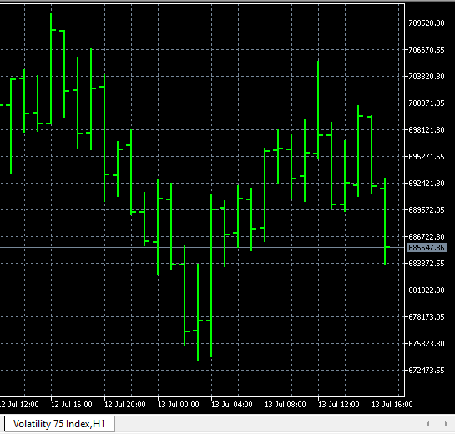Click price level 706670.55 on the scale
The image size is (455, 434).
pyautogui.click(x=427, y=50)
